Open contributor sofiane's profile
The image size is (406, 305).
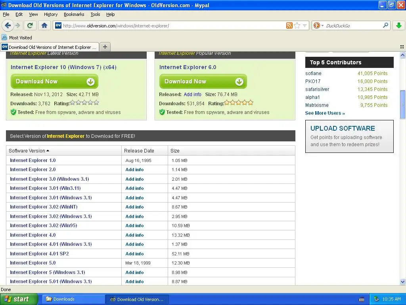313,73
